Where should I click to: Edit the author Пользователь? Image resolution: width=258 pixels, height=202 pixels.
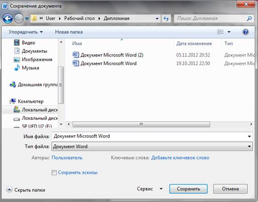(67, 157)
